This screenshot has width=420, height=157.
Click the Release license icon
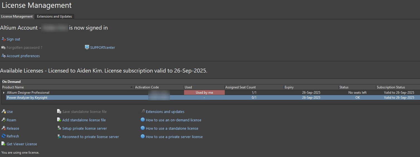[x=4, y=128]
